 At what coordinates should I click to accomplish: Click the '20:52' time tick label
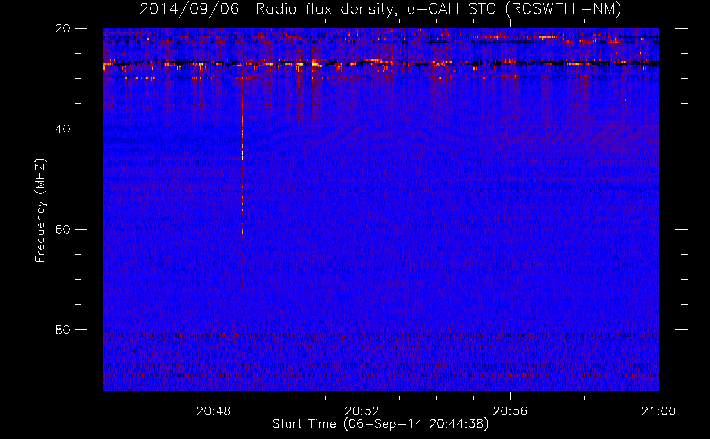click(x=362, y=411)
